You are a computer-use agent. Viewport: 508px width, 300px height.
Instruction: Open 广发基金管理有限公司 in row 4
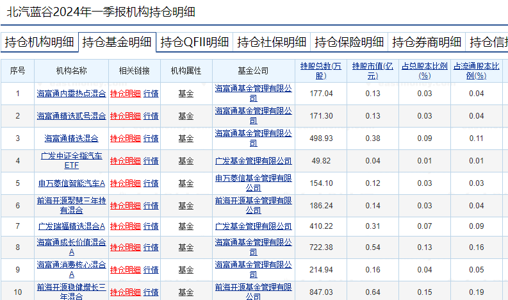253,161
